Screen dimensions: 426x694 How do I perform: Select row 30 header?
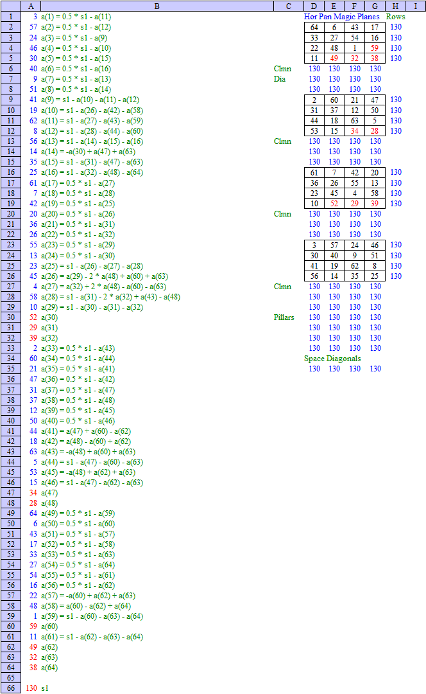coord(11,317)
